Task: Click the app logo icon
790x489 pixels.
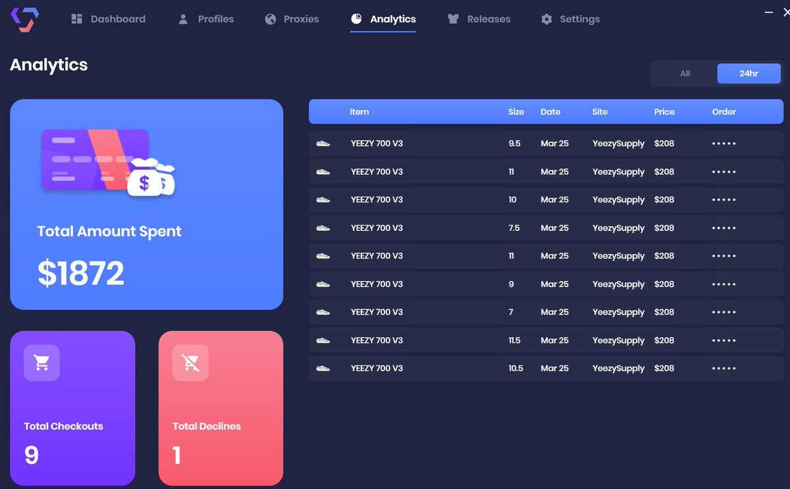Action: [x=24, y=19]
